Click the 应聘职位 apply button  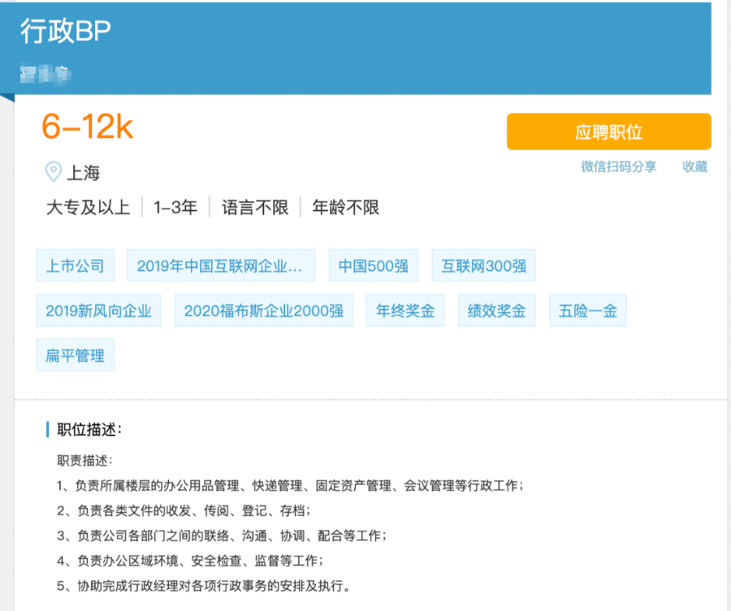coord(609,131)
